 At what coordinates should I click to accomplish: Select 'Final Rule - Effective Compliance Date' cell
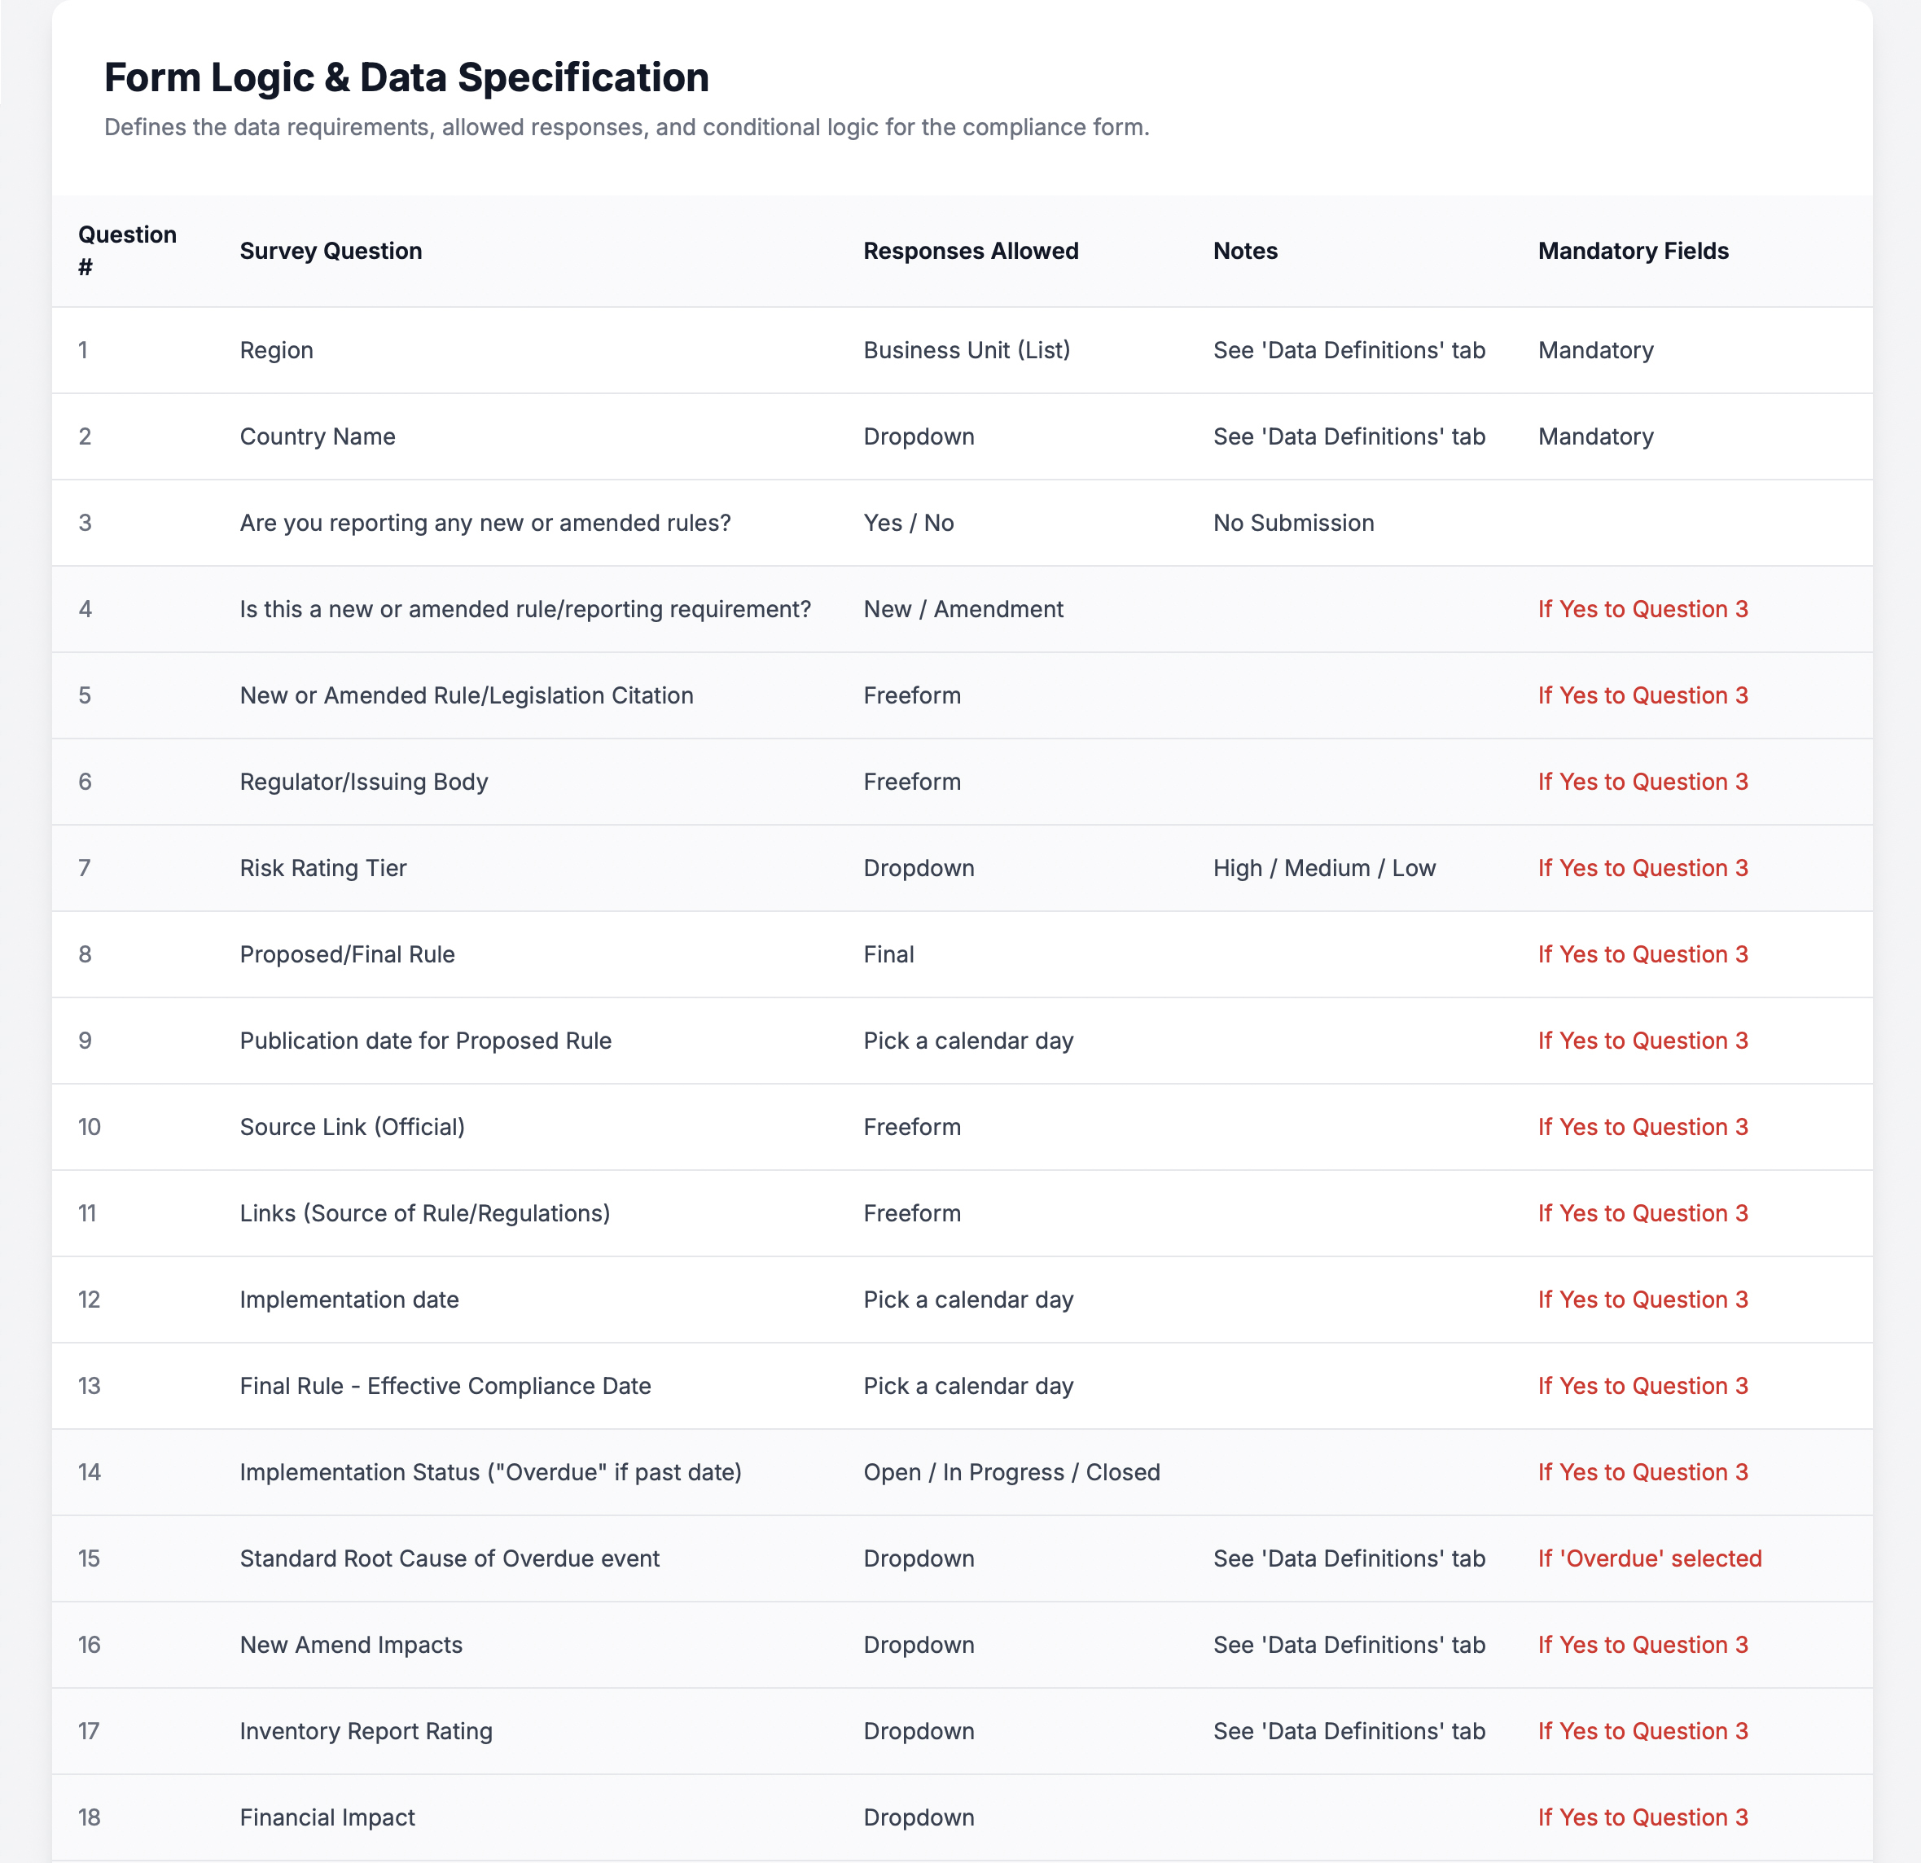(445, 1385)
